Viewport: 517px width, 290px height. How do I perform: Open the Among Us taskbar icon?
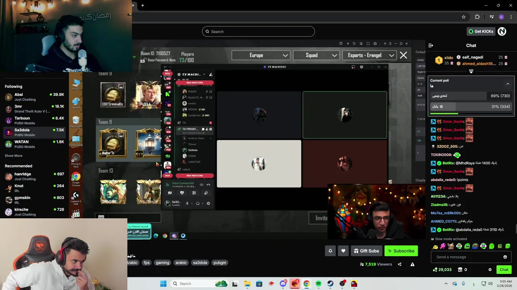point(354,284)
